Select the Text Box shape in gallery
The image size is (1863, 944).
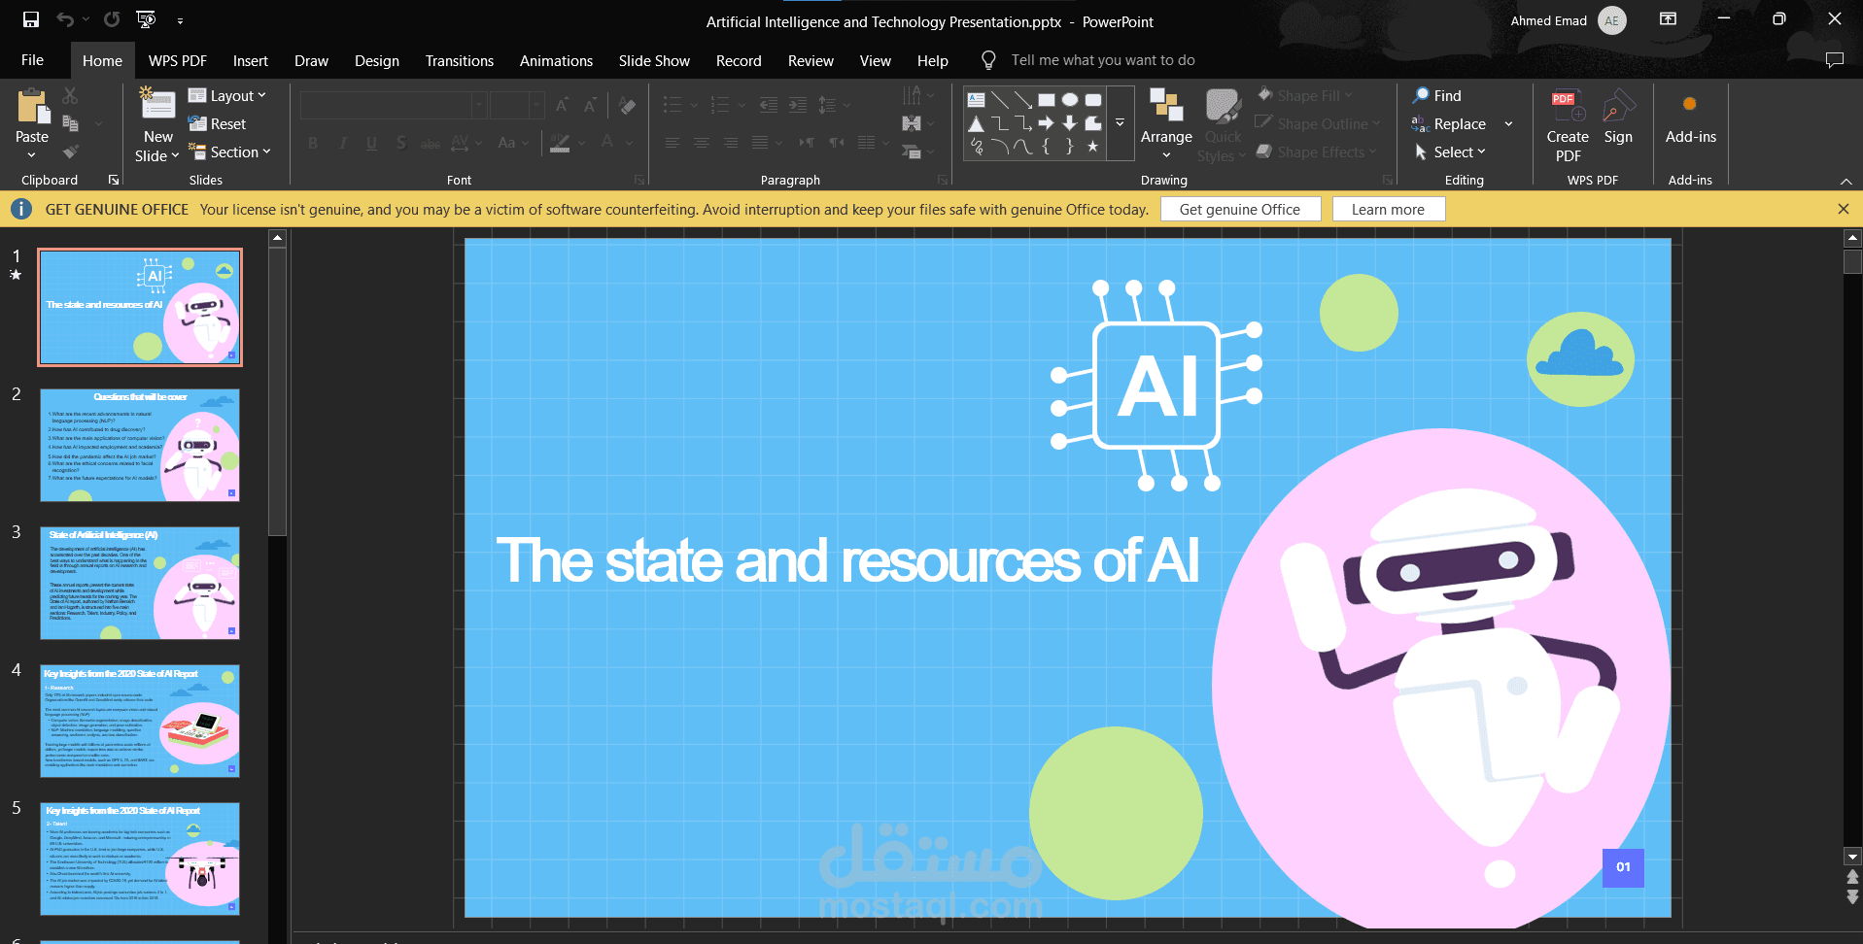pyautogui.click(x=977, y=99)
